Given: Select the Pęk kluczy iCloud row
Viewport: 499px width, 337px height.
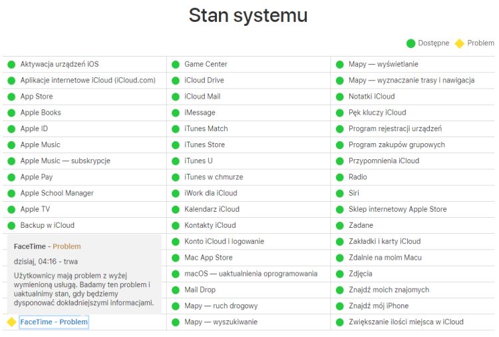Looking at the screenshot, I should 377,113.
